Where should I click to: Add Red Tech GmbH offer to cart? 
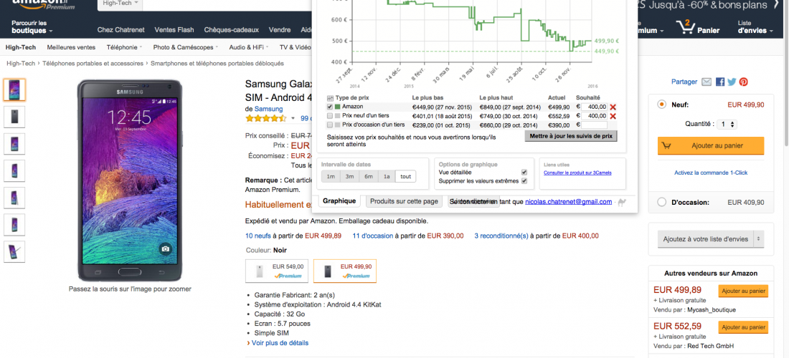[x=744, y=327]
